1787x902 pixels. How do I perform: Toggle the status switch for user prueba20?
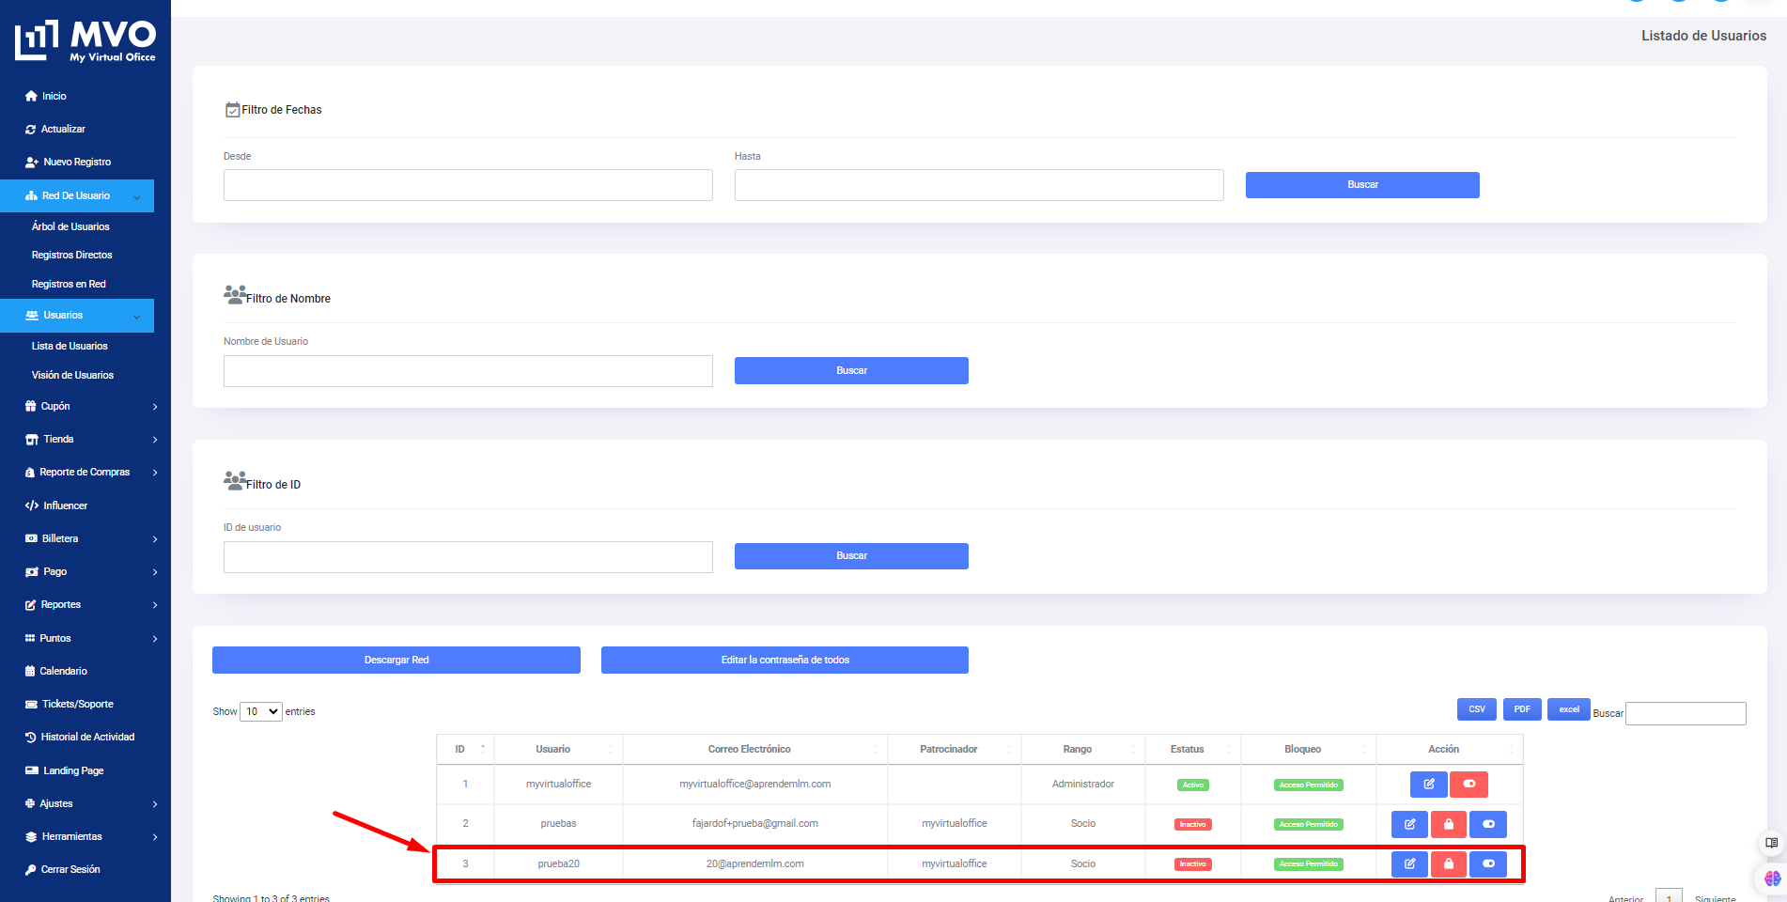click(1488, 863)
